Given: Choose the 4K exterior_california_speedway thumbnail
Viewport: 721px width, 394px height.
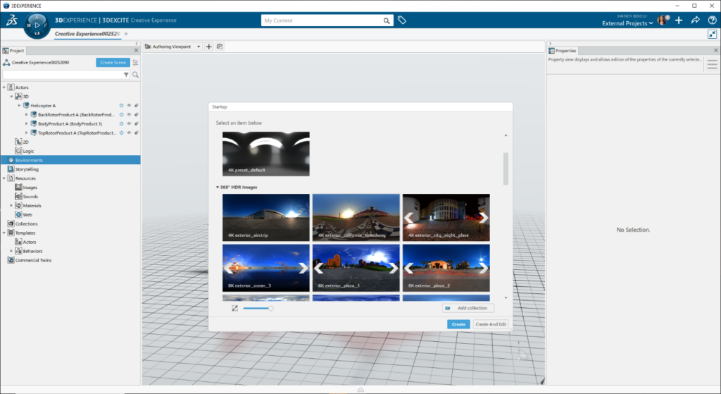Looking at the screenshot, I should point(356,217).
